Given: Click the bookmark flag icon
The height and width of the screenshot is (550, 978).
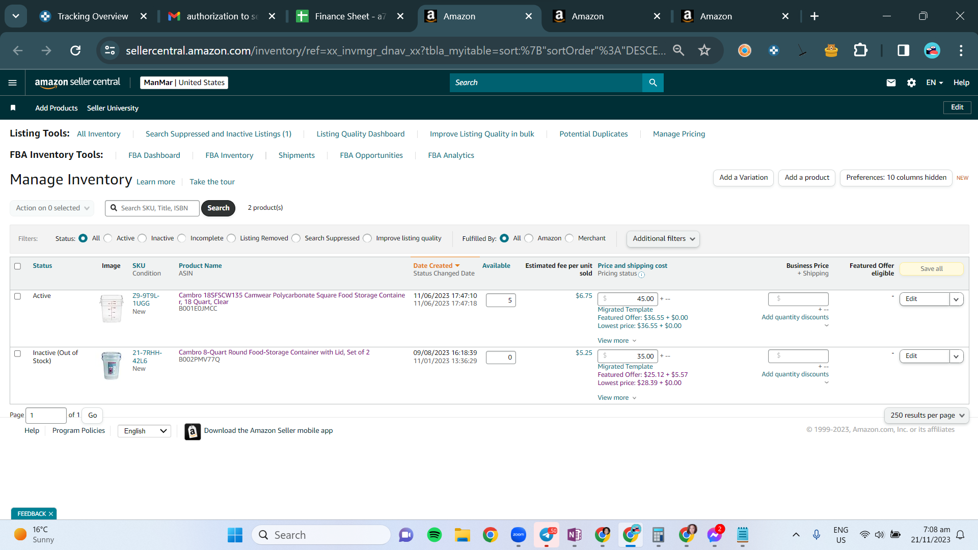Looking at the screenshot, I should tap(13, 108).
